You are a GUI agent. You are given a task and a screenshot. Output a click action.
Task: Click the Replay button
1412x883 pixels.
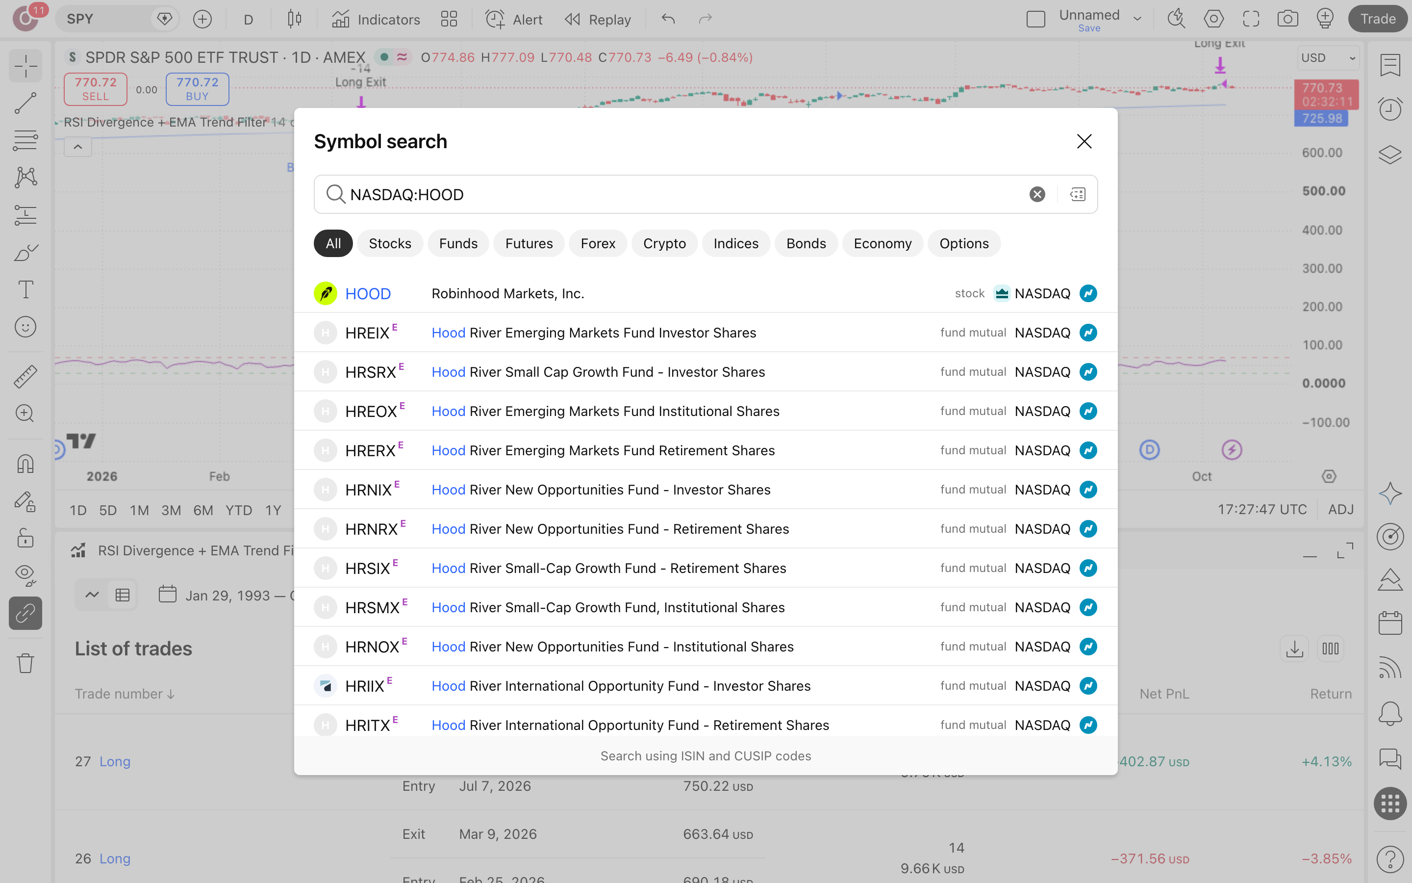pos(598,19)
